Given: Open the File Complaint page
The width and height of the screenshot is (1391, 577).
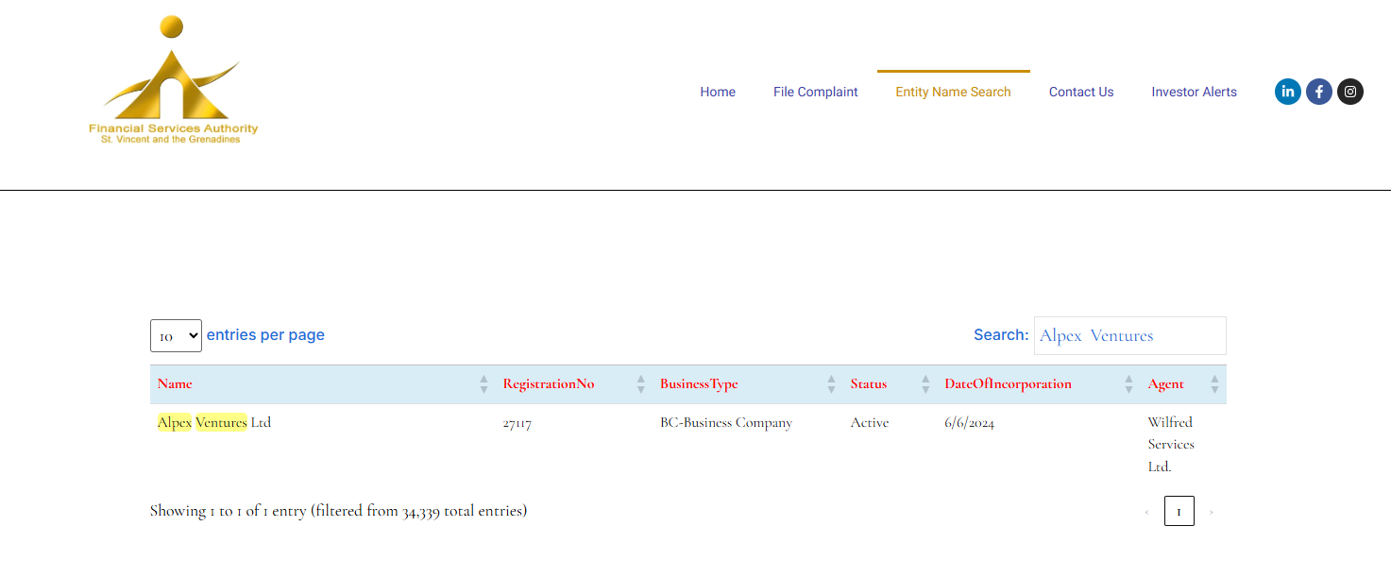Looking at the screenshot, I should point(815,92).
